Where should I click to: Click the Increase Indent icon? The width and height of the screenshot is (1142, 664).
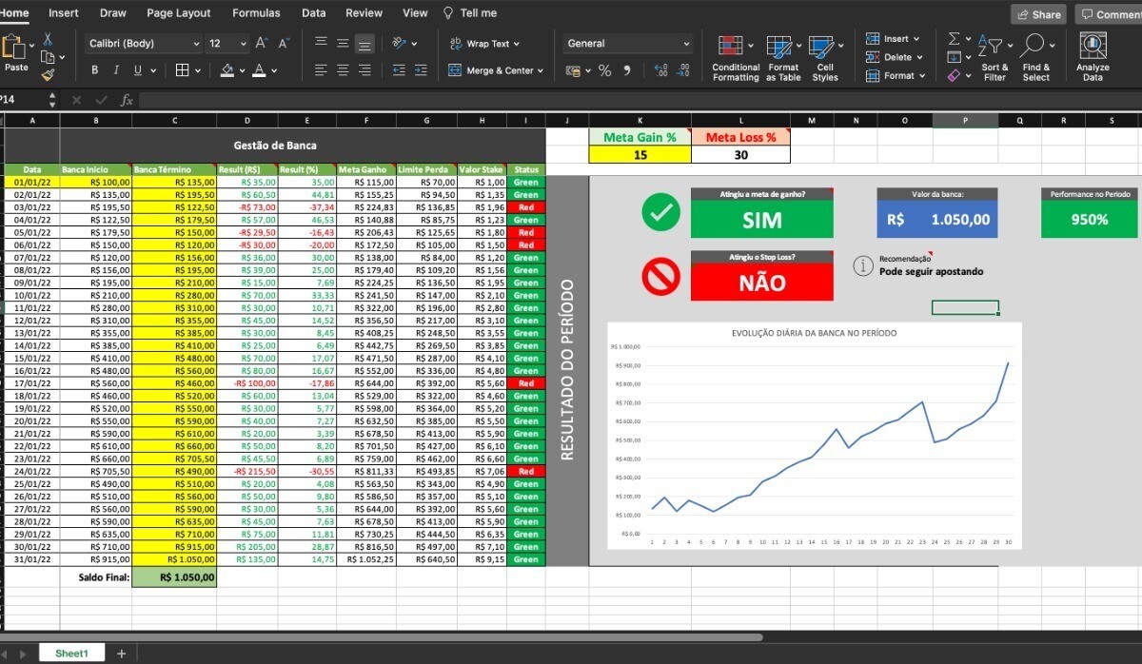(420, 70)
